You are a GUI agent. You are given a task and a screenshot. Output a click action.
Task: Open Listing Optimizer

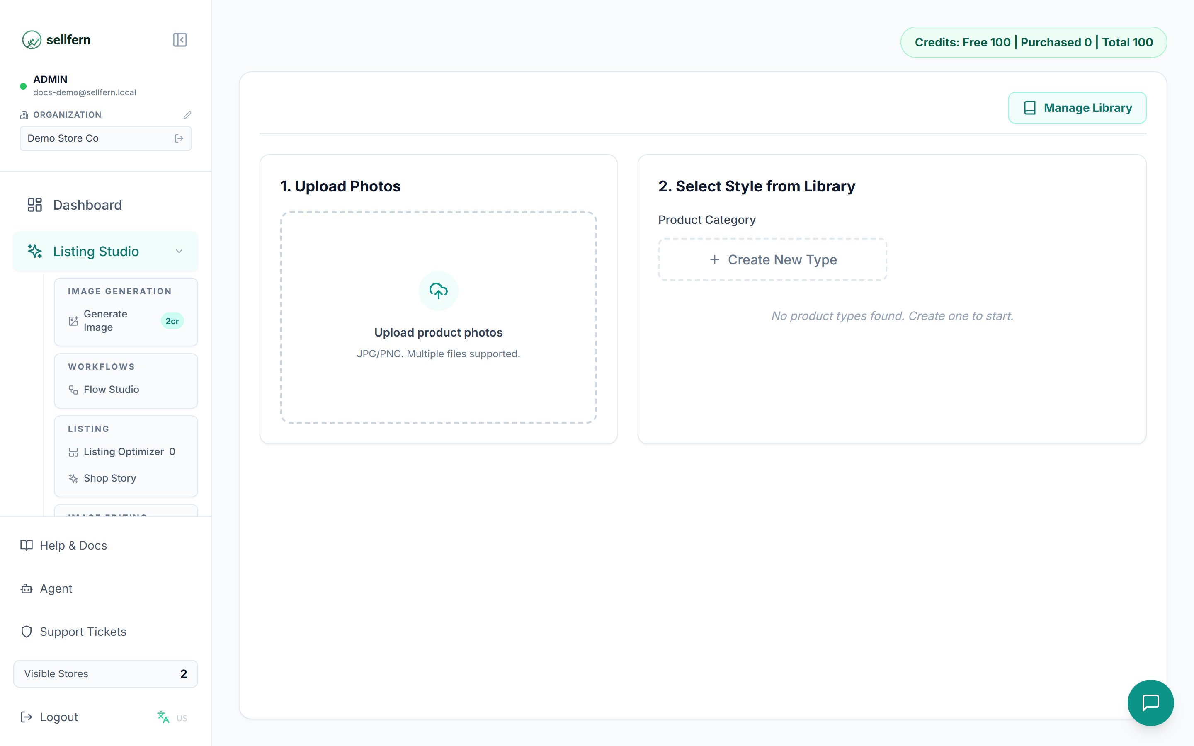[126, 452]
